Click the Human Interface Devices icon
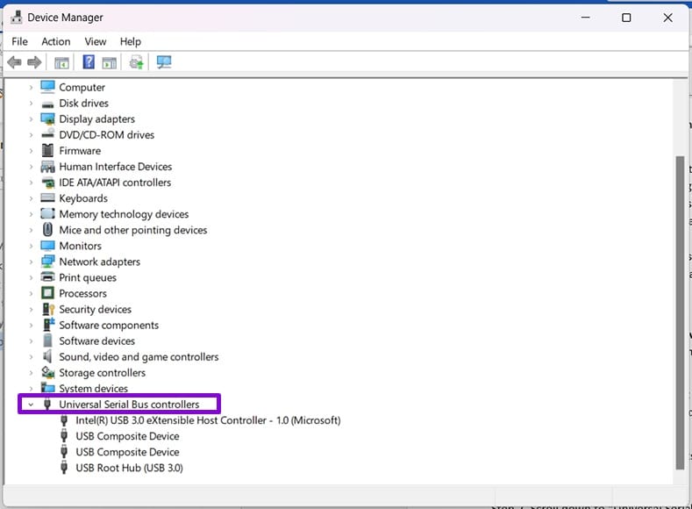Screen dimensions: 692x509 pos(47,167)
